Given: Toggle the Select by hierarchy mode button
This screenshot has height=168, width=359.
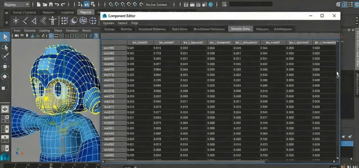Looking at the screenshot, I should pos(80,5).
